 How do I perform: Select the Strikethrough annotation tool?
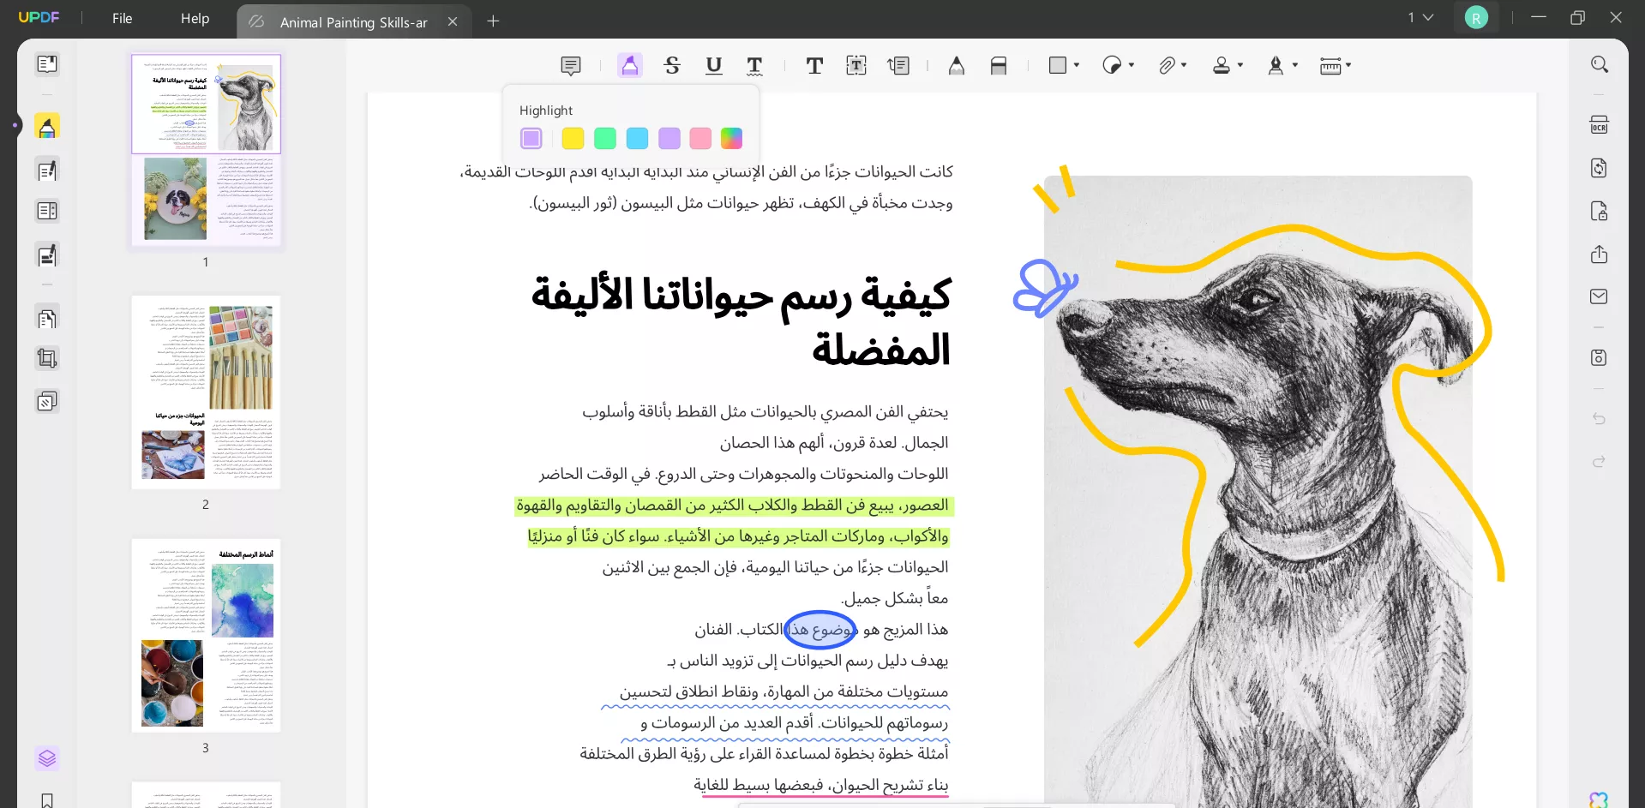point(673,65)
